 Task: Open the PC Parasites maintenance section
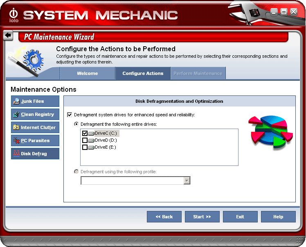click(x=35, y=140)
